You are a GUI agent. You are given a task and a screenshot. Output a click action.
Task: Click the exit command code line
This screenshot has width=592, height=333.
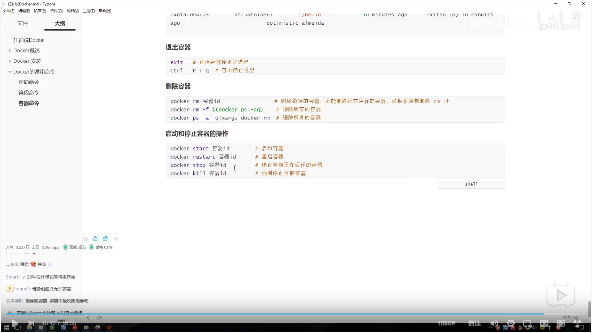210,62
